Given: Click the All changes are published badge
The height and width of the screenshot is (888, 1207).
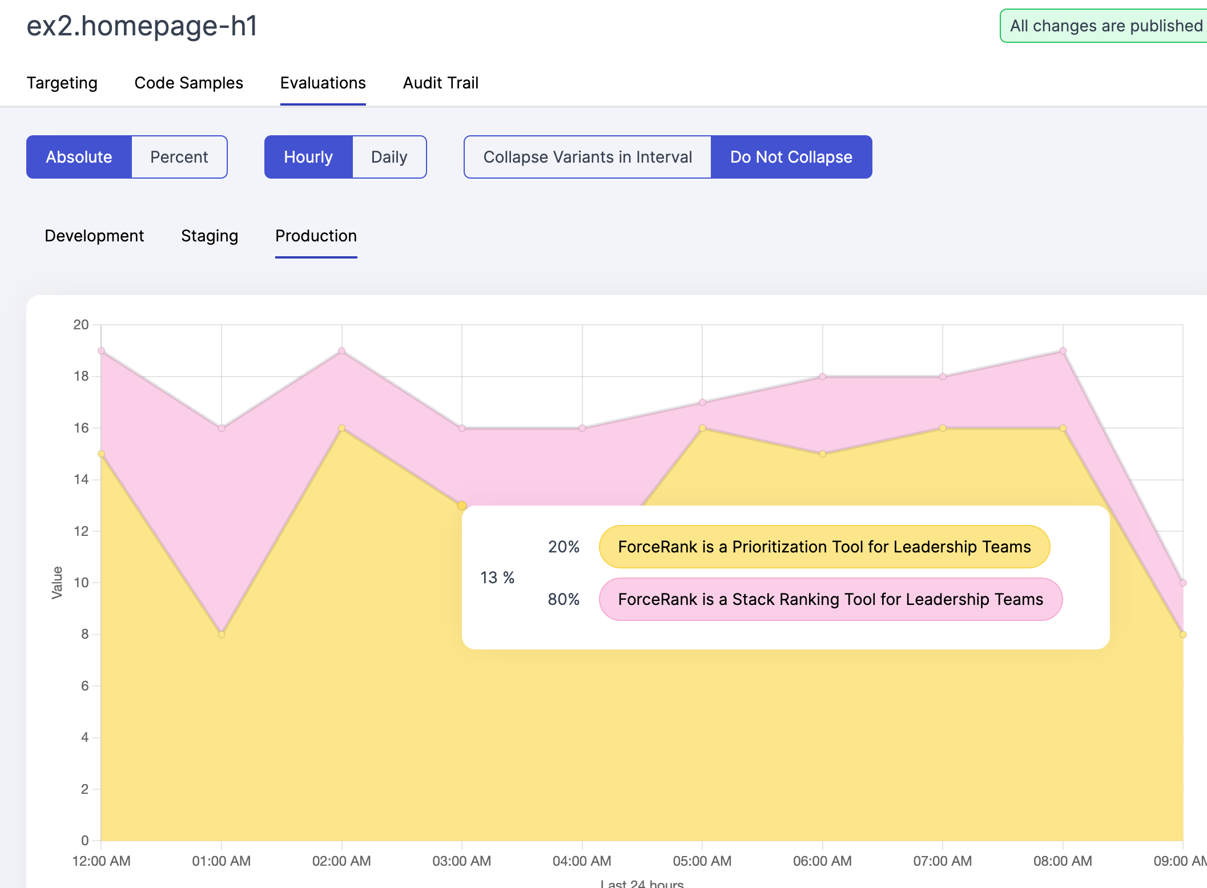Looking at the screenshot, I should click(1104, 26).
